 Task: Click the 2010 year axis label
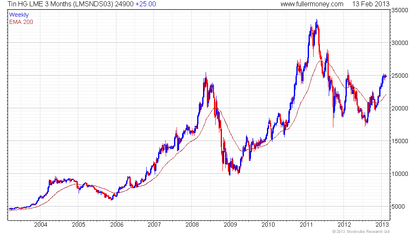tap(268, 225)
